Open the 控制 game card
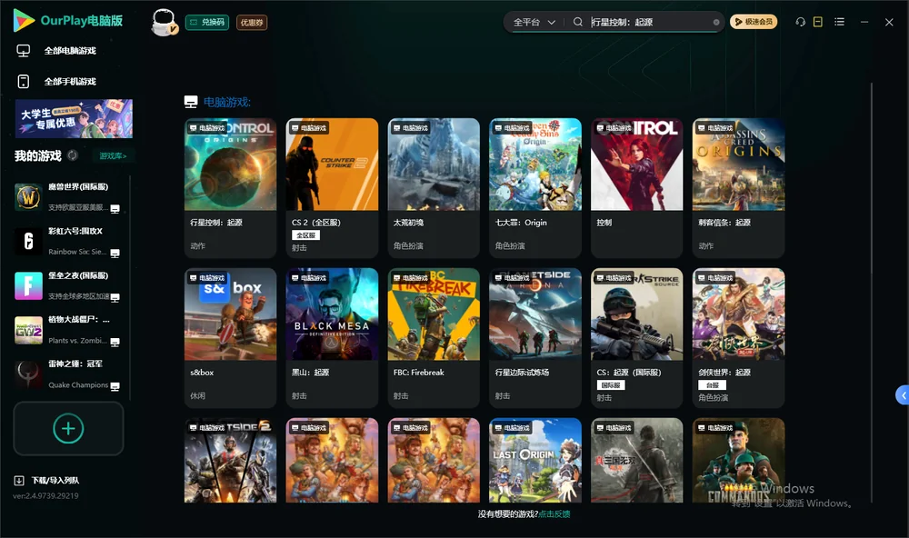This screenshot has width=909, height=538. tap(636, 188)
